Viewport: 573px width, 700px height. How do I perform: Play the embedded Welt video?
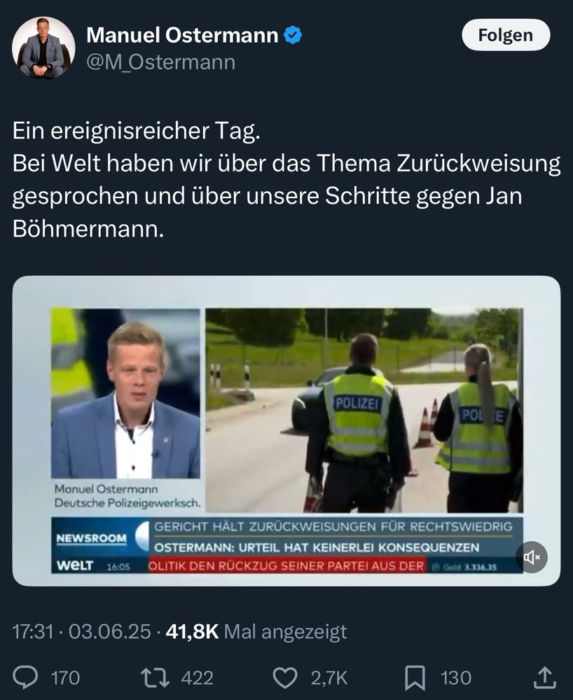(286, 430)
